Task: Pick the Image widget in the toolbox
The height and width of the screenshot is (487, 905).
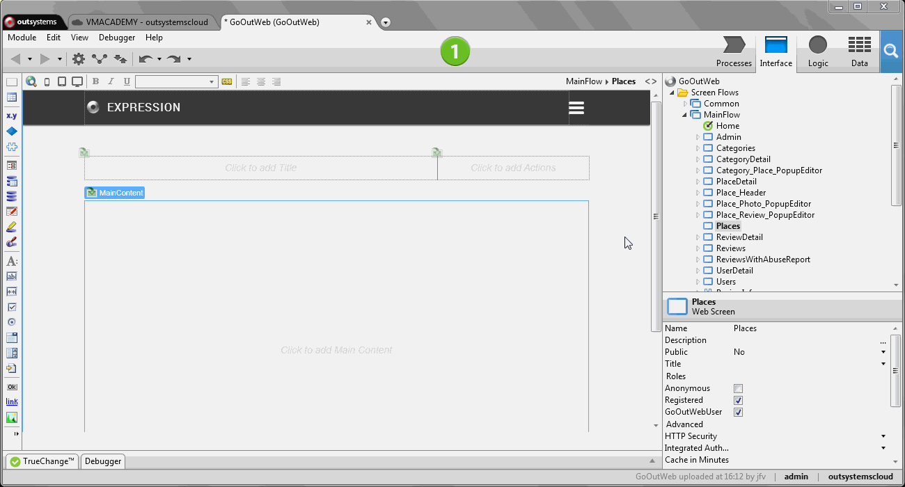Action: 12,417
